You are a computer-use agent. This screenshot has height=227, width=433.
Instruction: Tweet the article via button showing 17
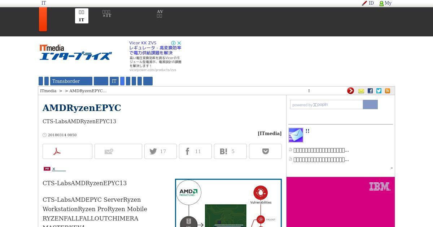(x=161, y=151)
